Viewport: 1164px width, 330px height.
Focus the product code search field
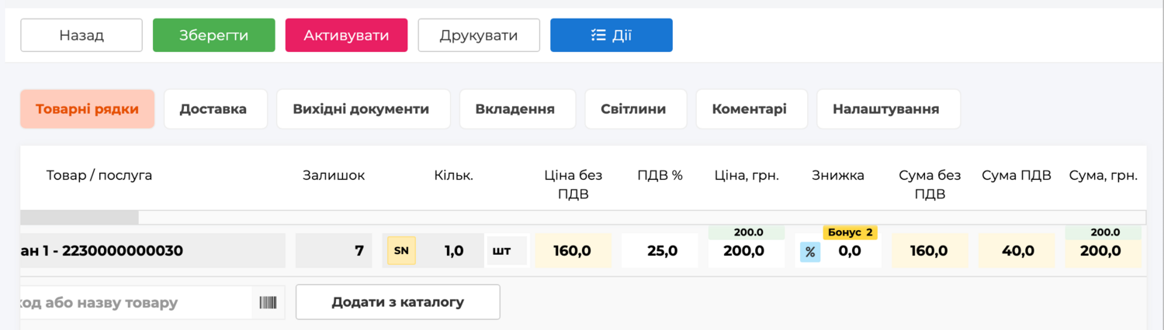point(136,302)
